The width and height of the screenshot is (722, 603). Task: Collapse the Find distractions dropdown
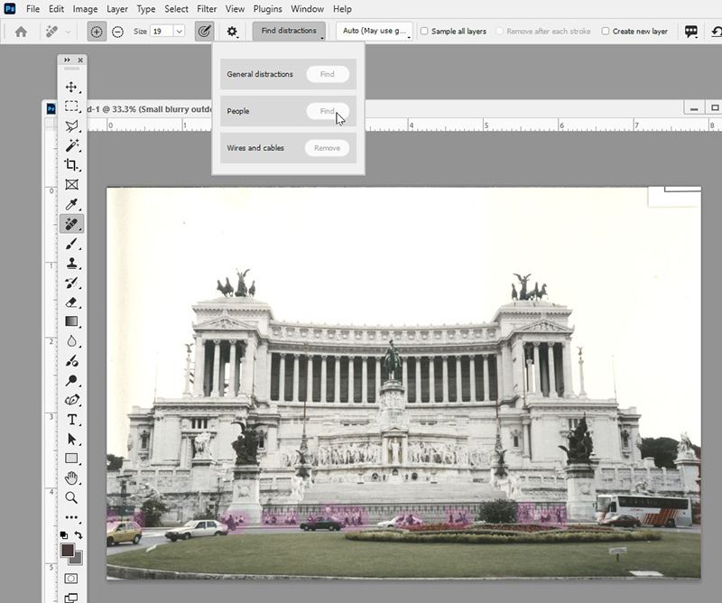(x=289, y=31)
